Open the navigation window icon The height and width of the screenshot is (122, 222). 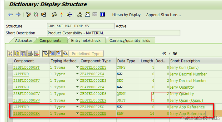[x=88, y=15]
